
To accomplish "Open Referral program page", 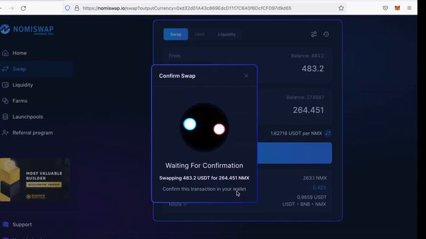I will 33,133.
